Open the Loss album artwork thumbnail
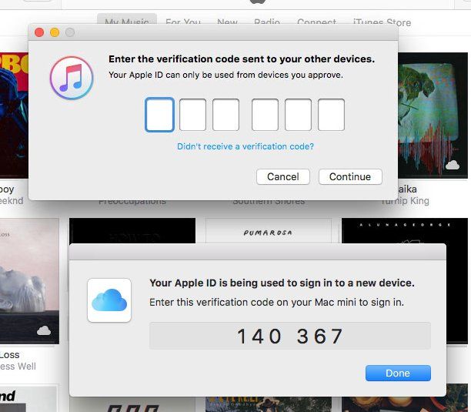 pyautogui.click(x=29, y=281)
